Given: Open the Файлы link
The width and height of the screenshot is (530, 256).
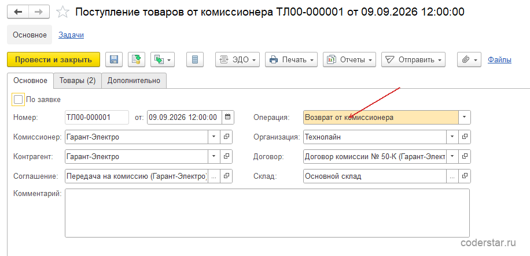Looking at the screenshot, I should click(x=499, y=60).
